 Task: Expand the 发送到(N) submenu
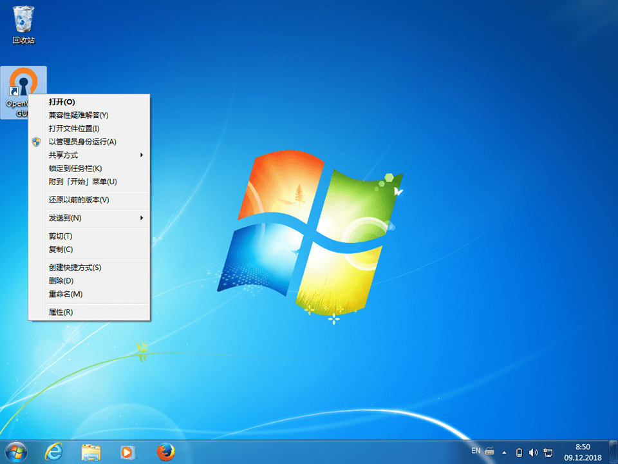click(x=89, y=218)
